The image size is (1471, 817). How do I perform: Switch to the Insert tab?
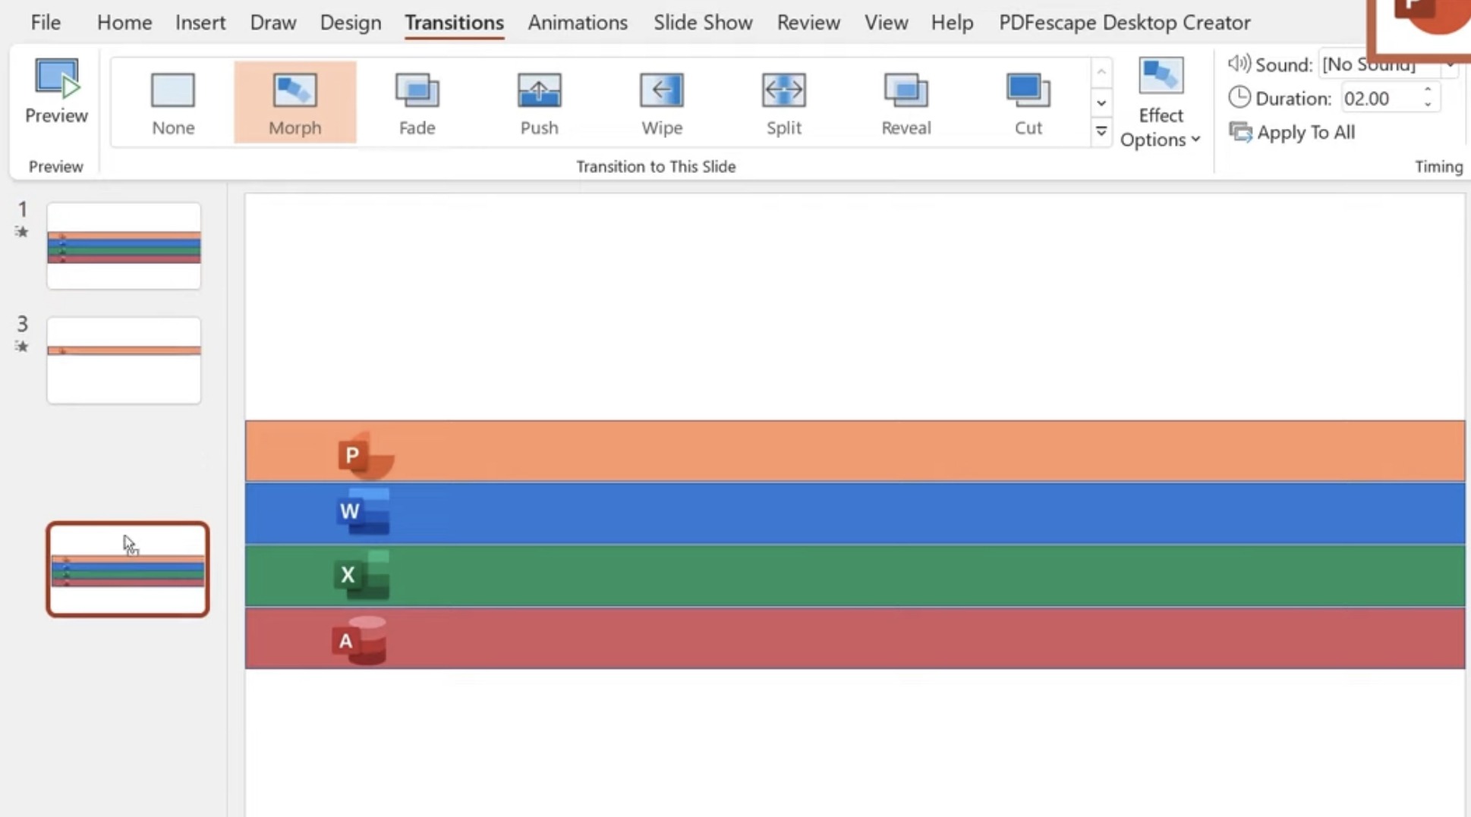tap(200, 23)
